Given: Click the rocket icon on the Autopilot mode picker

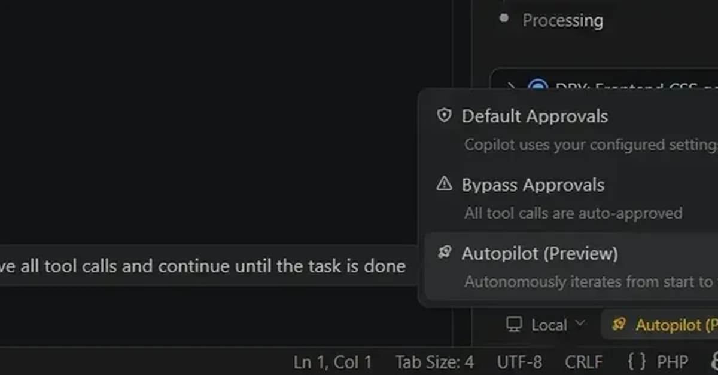Looking at the screenshot, I should 618,325.
